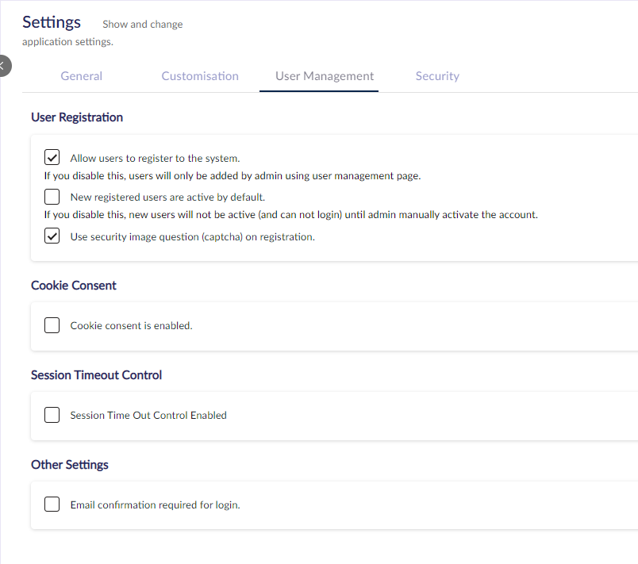Uncheck Allow users to register checkbox
This screenshot has width=638, height=564.
52,157
